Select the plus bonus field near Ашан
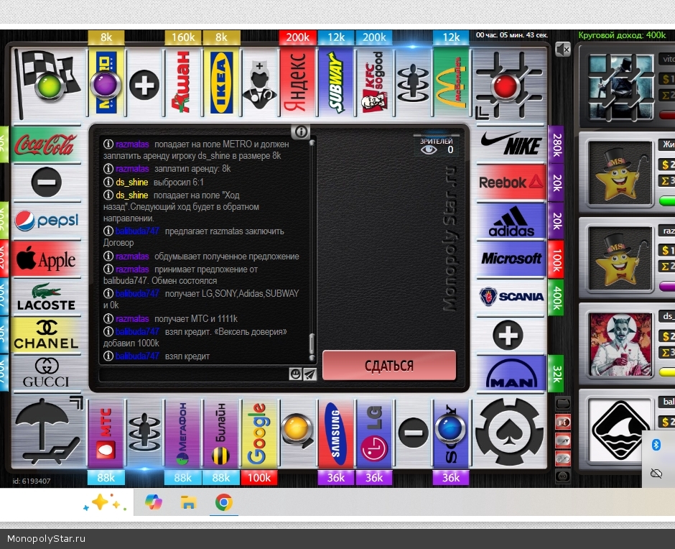This screenshot has width=675, height=549. pos(144,84)
